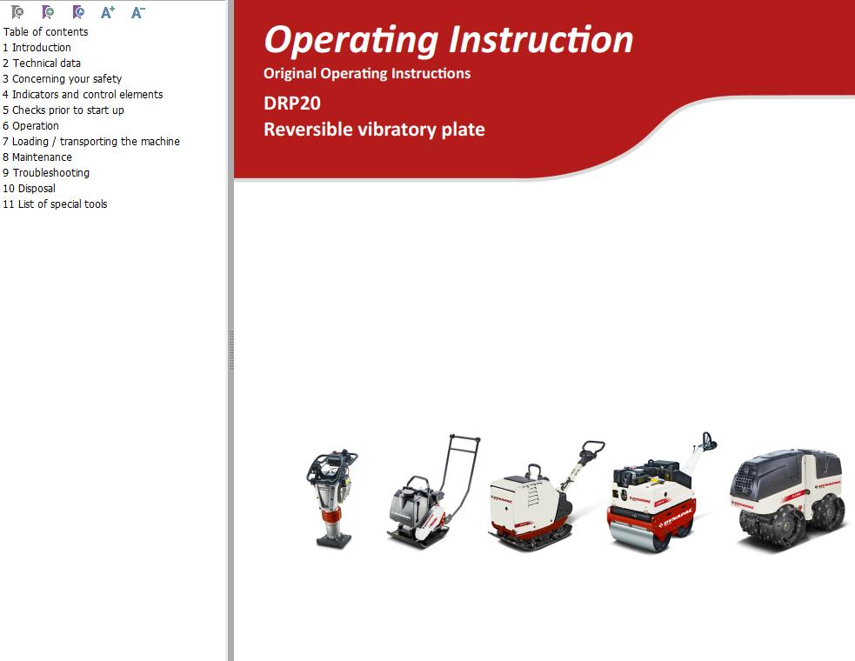Increase bookmark text size with A+

click(x=108, y=12)
